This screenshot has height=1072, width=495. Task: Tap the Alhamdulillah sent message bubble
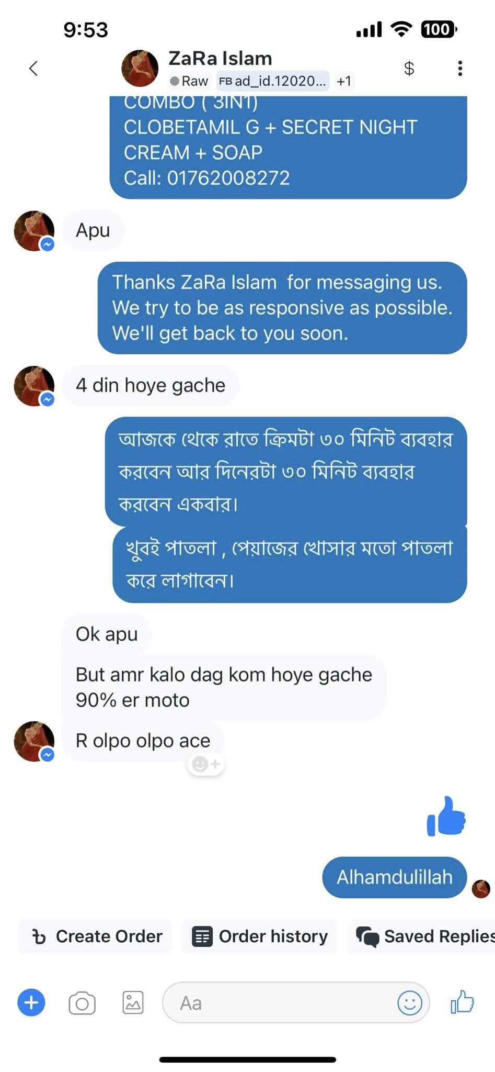tap(394, 877)
